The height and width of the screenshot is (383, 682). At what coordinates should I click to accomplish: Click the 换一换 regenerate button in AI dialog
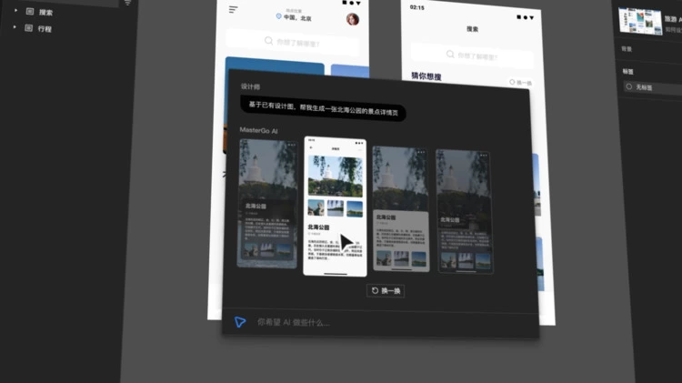coord(386,291)
